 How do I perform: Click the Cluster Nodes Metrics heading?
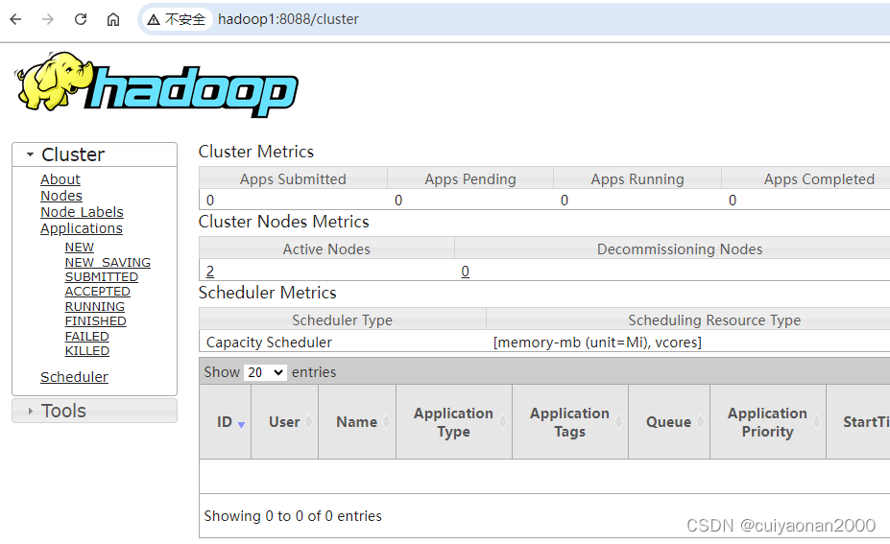pyautogui.click(x=284, y=222)
